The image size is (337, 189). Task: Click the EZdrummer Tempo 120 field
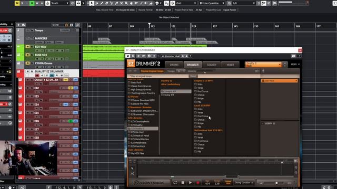tap(217, 183)
